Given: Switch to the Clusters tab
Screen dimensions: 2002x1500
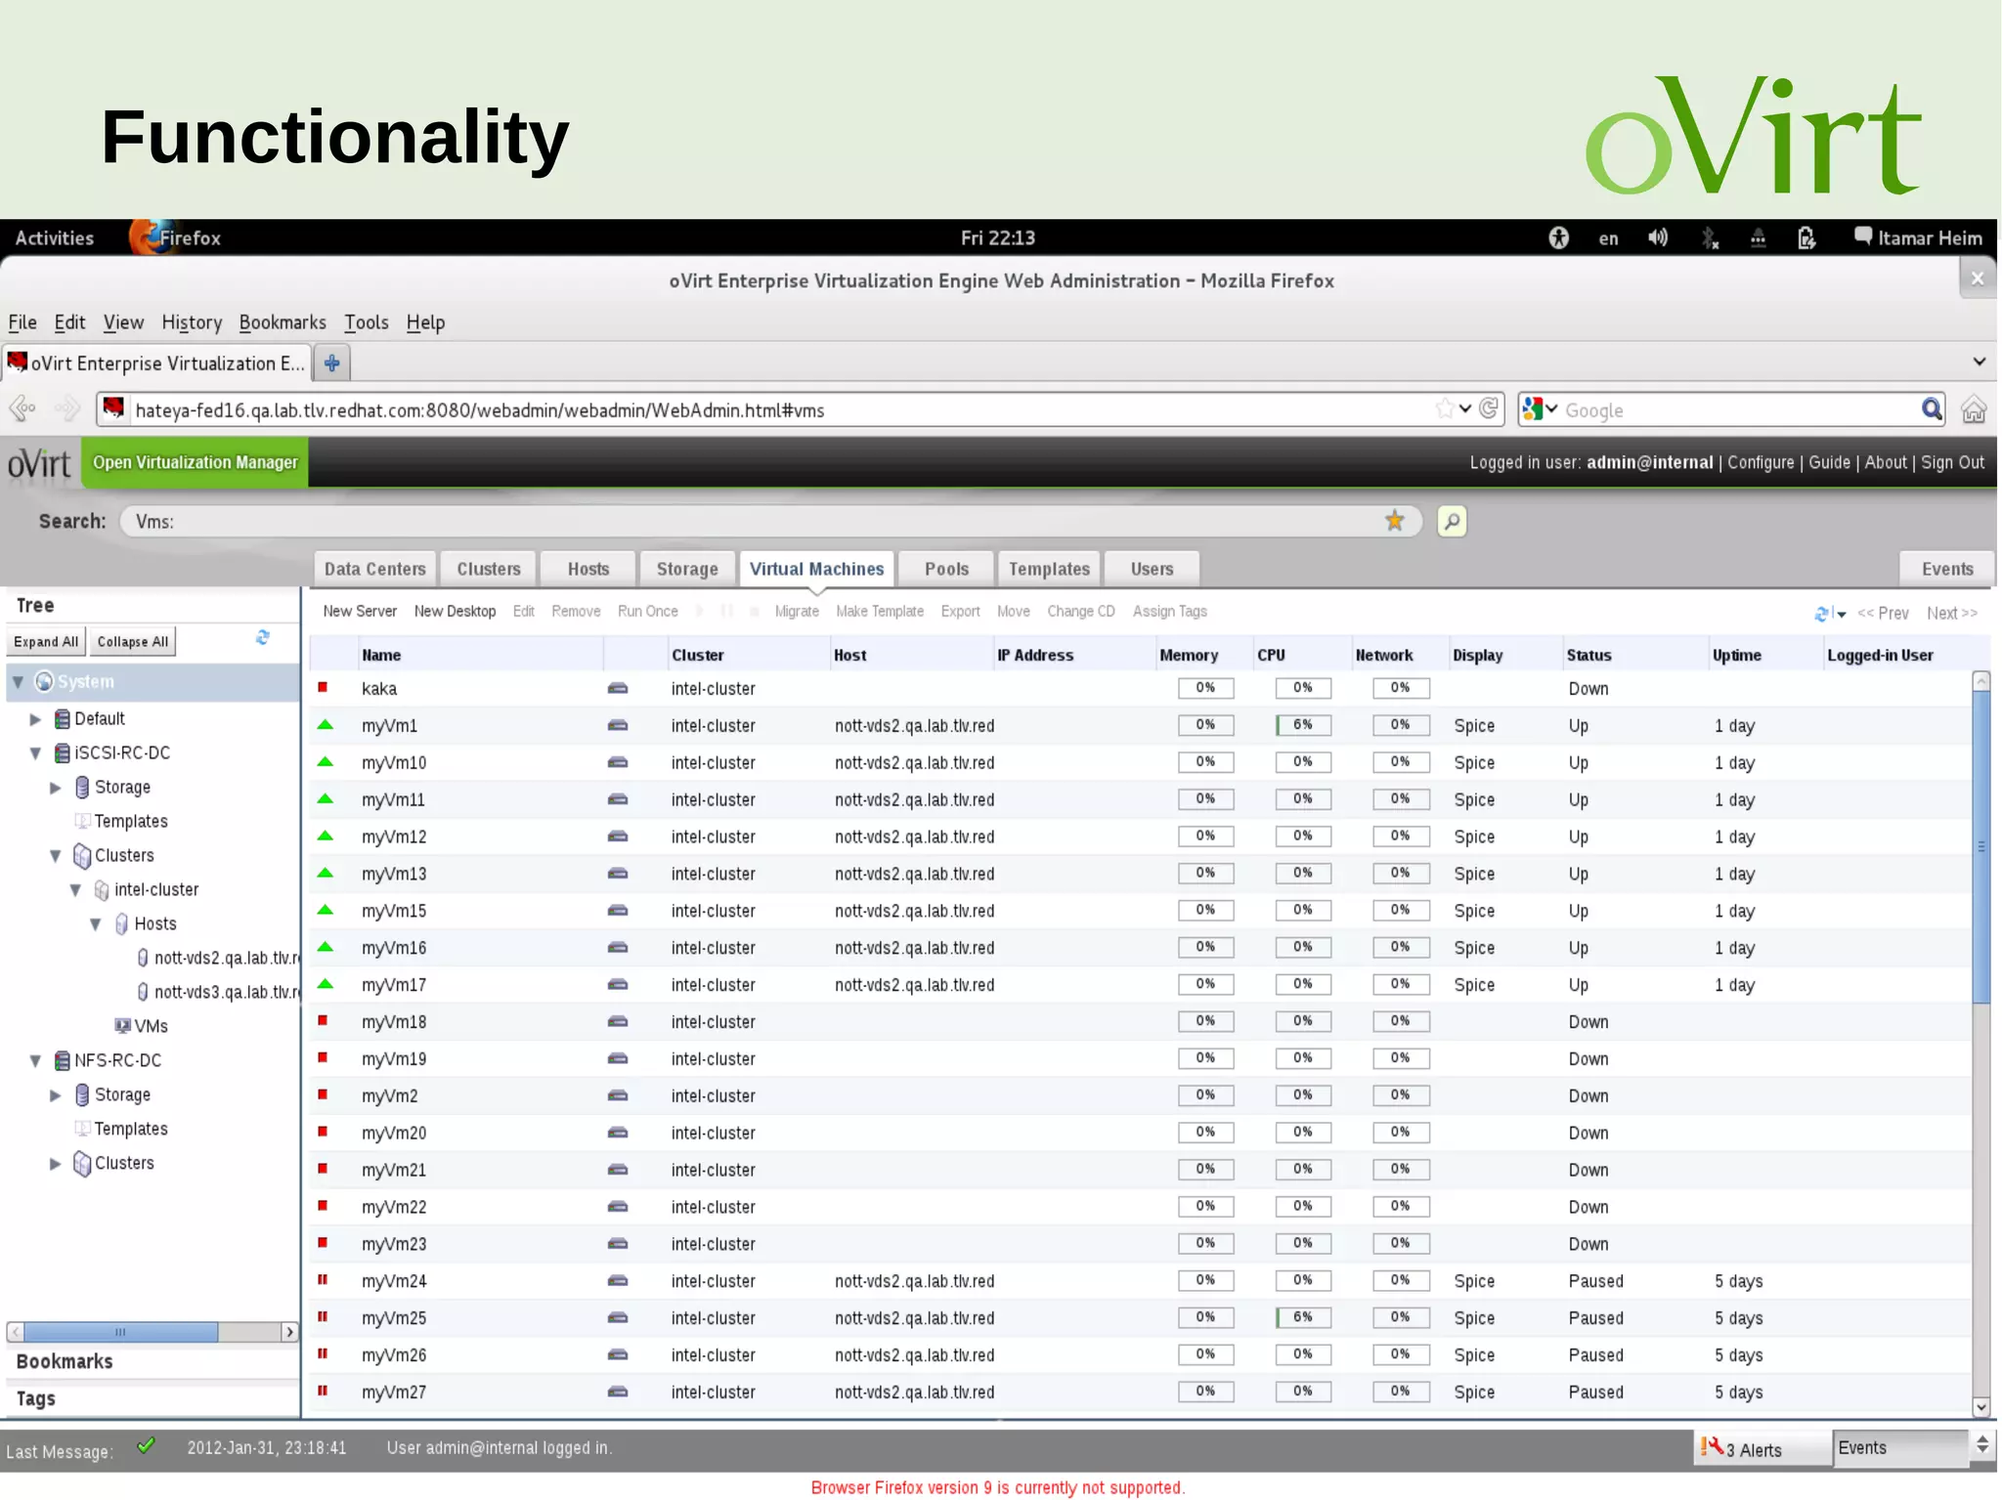Looking at the screenshot, I should coord(489,569).
